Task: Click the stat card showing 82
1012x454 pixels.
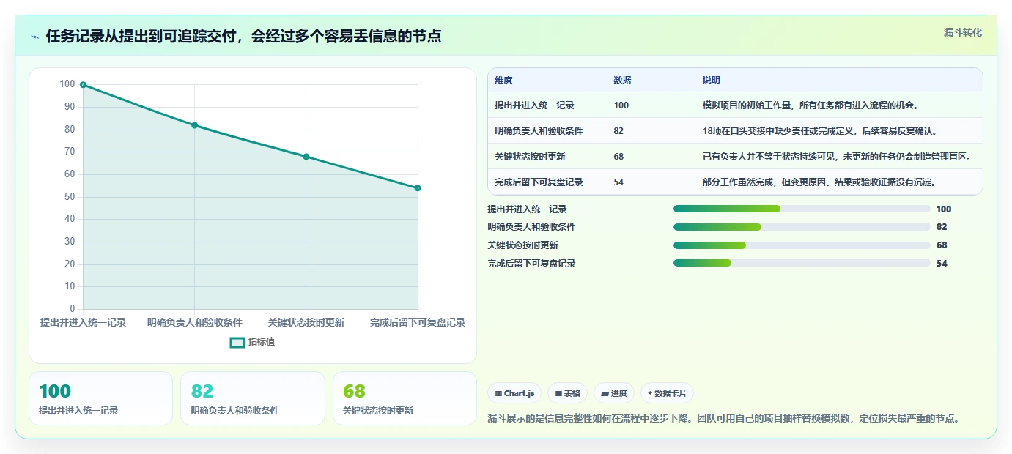Action: pos(253,398)
